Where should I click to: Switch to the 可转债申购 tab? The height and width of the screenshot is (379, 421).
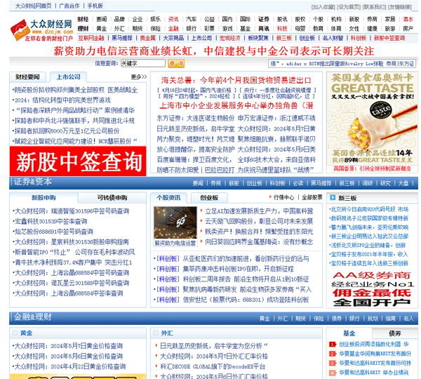(x=112, y=198)
